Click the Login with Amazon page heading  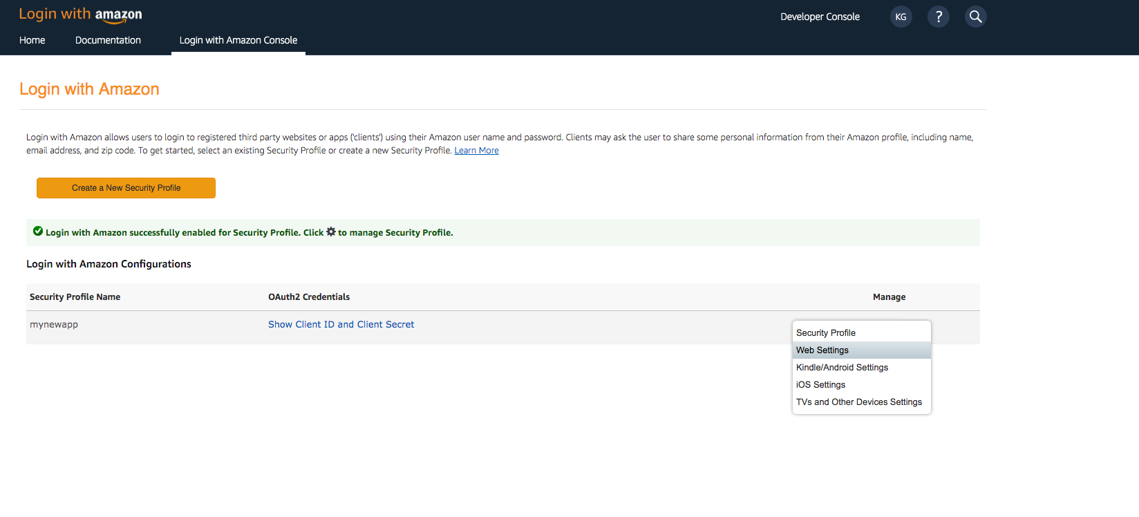click(89, 89)
